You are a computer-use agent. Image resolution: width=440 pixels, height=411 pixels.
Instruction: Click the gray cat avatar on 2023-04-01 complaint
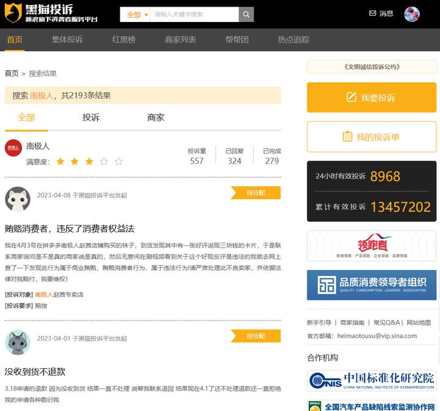coord(18,343)
